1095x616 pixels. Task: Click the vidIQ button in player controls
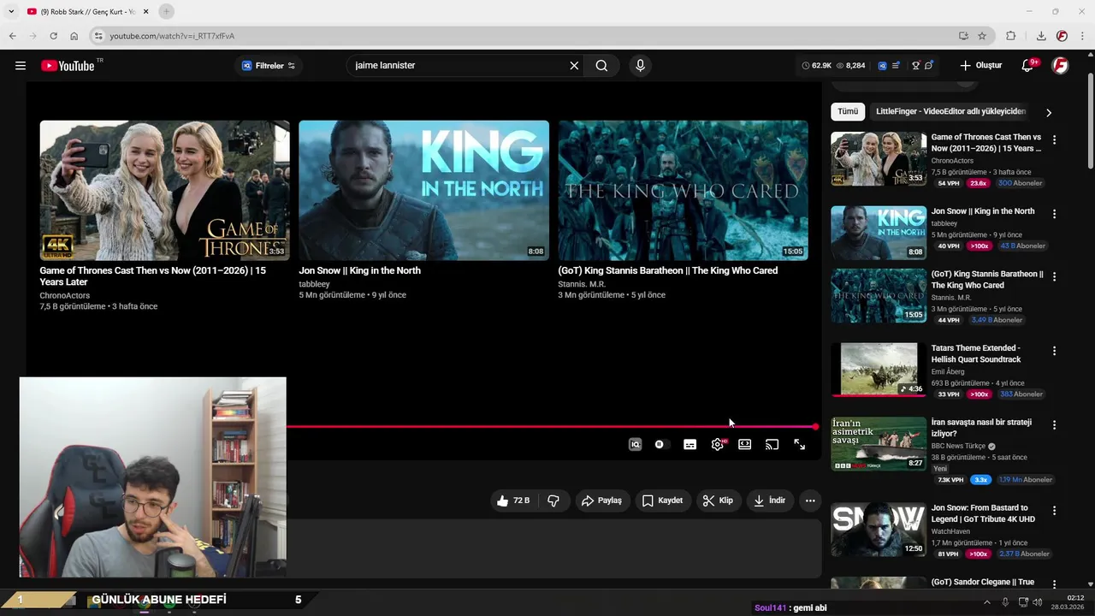click(x=635, y=445)
